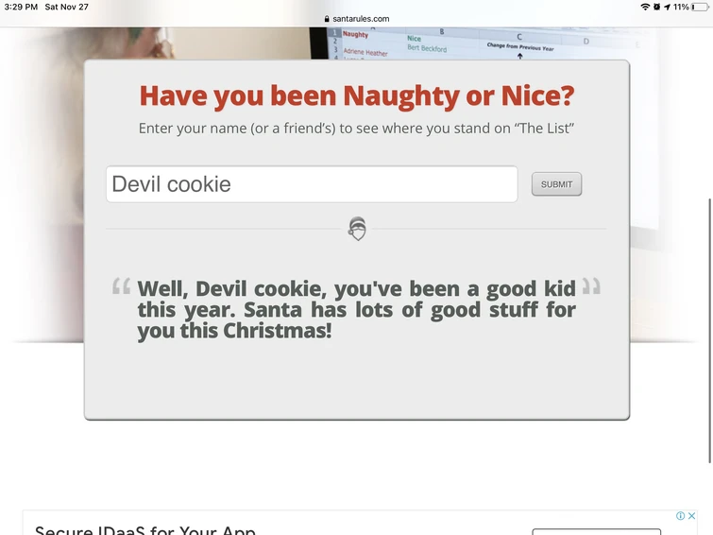Click the page vertical scrollbar
Image resolution: width=713 pixels, height=535 pixels.
[710, 331]
